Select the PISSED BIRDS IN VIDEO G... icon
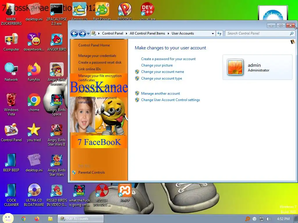The width and height of the screenshot is (298, 223). pyautogui.click(x=57, y=195)
